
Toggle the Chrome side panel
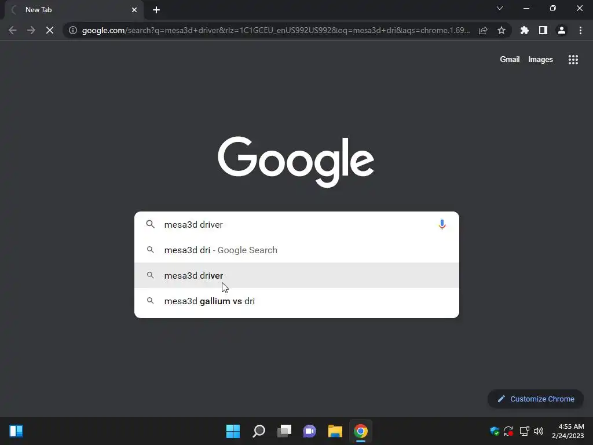[543, 30]
